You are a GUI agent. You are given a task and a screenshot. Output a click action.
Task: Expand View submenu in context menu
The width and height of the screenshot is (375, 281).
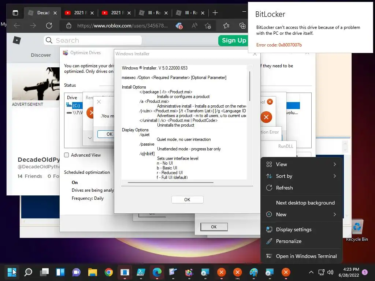coord(301,164)
